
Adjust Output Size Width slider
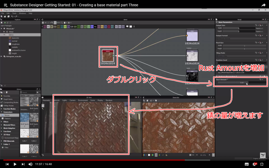coord(239,28)
